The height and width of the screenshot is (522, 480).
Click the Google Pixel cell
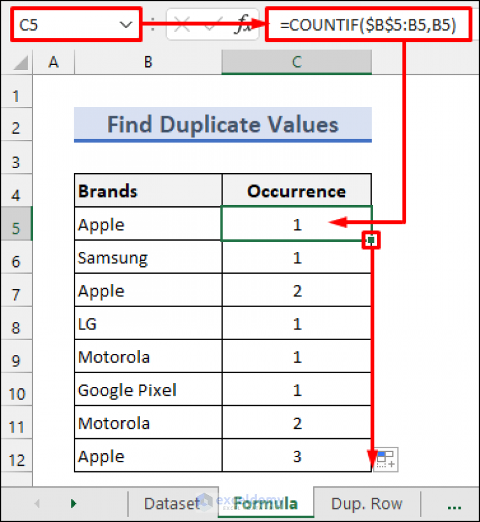pos(148,389)
